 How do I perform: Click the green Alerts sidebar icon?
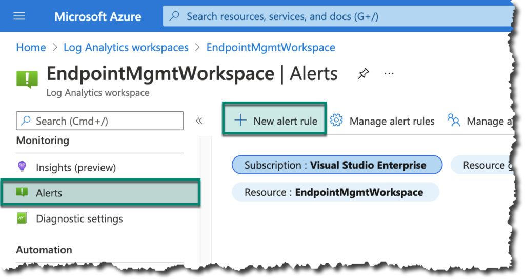coord(22,193)
